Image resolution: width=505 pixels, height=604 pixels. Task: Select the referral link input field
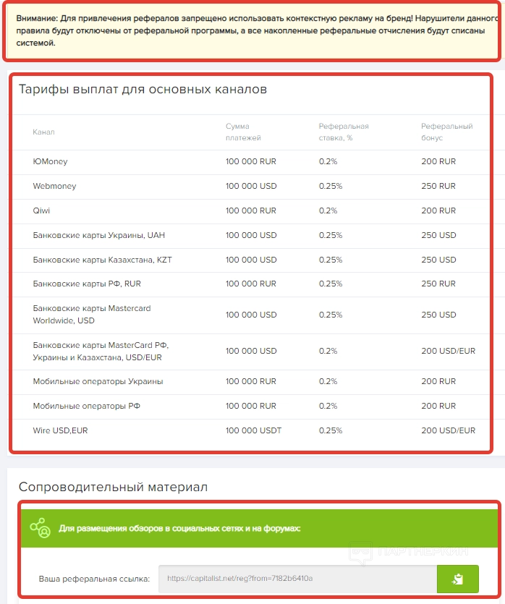(x=298, y=579)
